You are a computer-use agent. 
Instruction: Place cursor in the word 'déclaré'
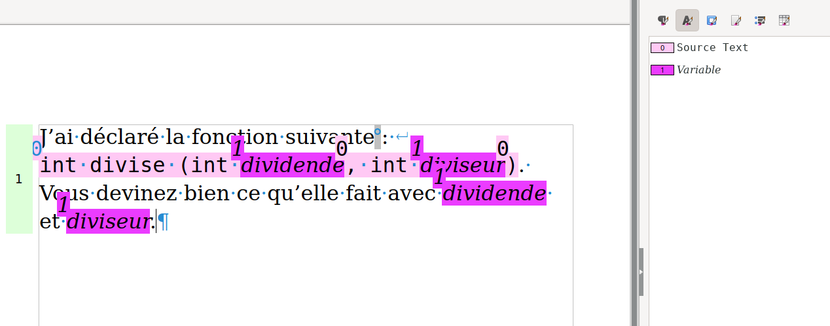click(x=119, y=137)
